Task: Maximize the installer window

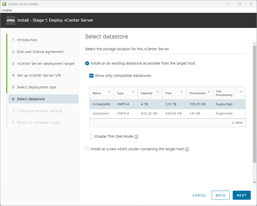Action: (x=239, y=4)
